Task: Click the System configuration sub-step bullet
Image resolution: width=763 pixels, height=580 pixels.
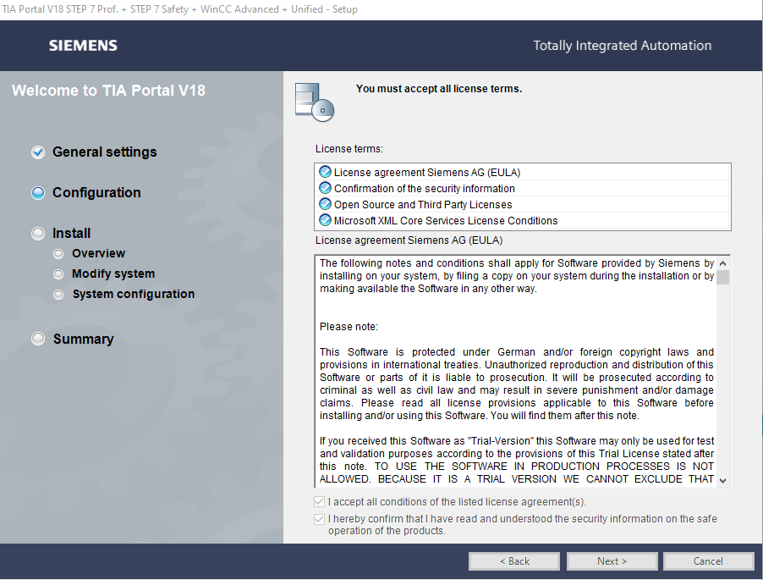Action: pyautogui.click(x=58, y=295)
